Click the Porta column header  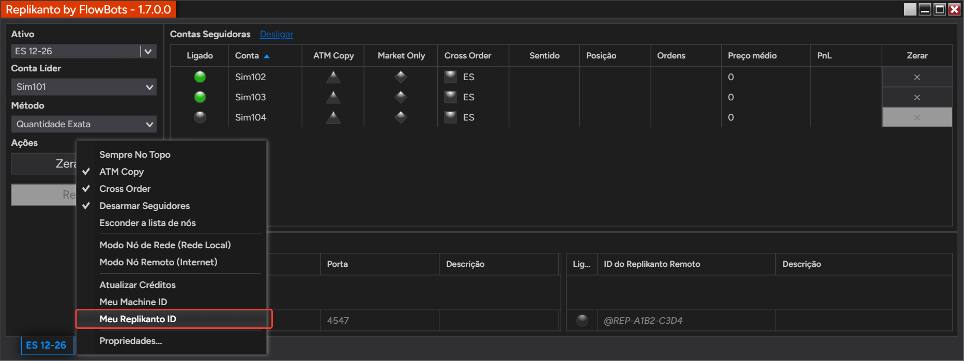379,264
